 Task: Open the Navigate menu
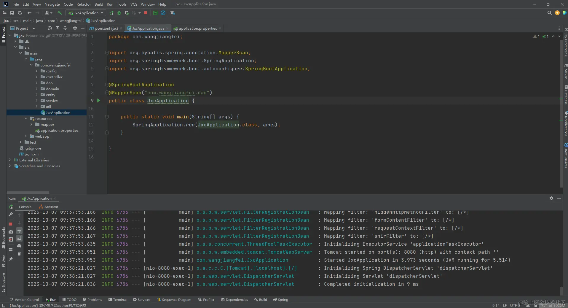[x=52, y=4]
